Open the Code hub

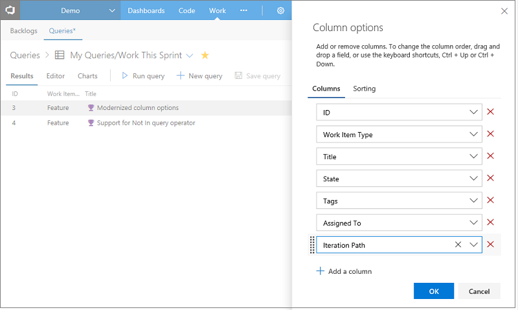(x=186, y=10)
